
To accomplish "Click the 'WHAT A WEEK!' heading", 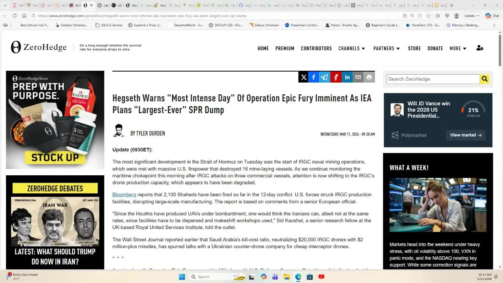I will [x=409, y=168].
